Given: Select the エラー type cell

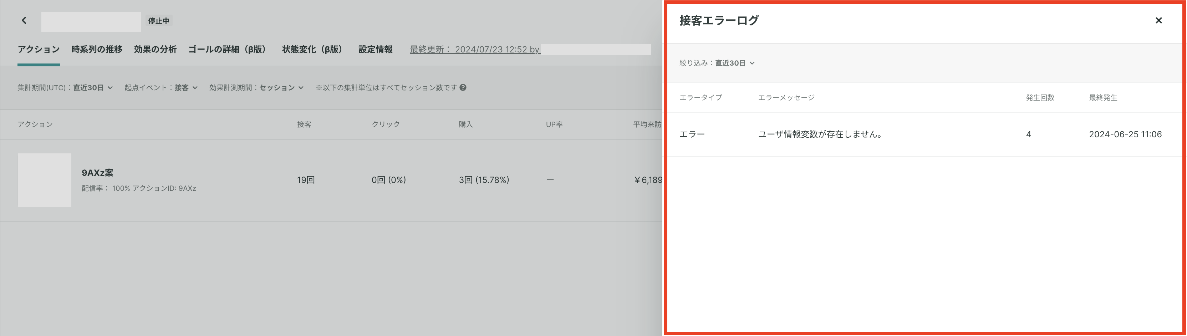Looking at the screenshot, I should (x=692, y=134).
